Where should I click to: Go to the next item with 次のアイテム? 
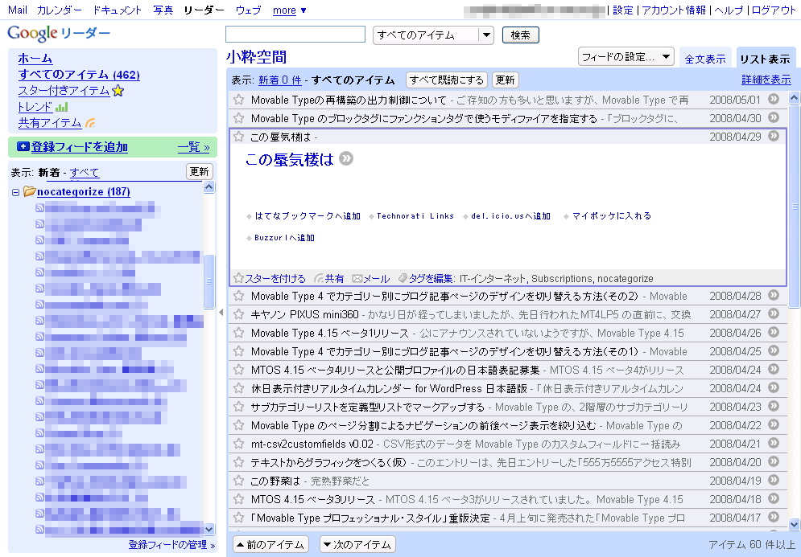coord(357,545)
